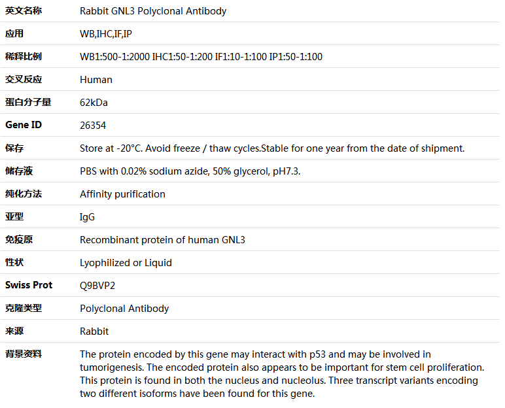Screen dimensions: 505x408
Task: Click the 英文名称 row label
Action: 24,11
